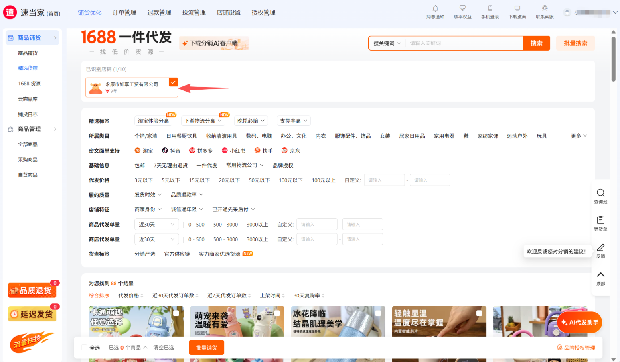The height and width of the screenshot is (362, 620).
Task: Click the 批量搜索 button
Action: pos(575,43)
